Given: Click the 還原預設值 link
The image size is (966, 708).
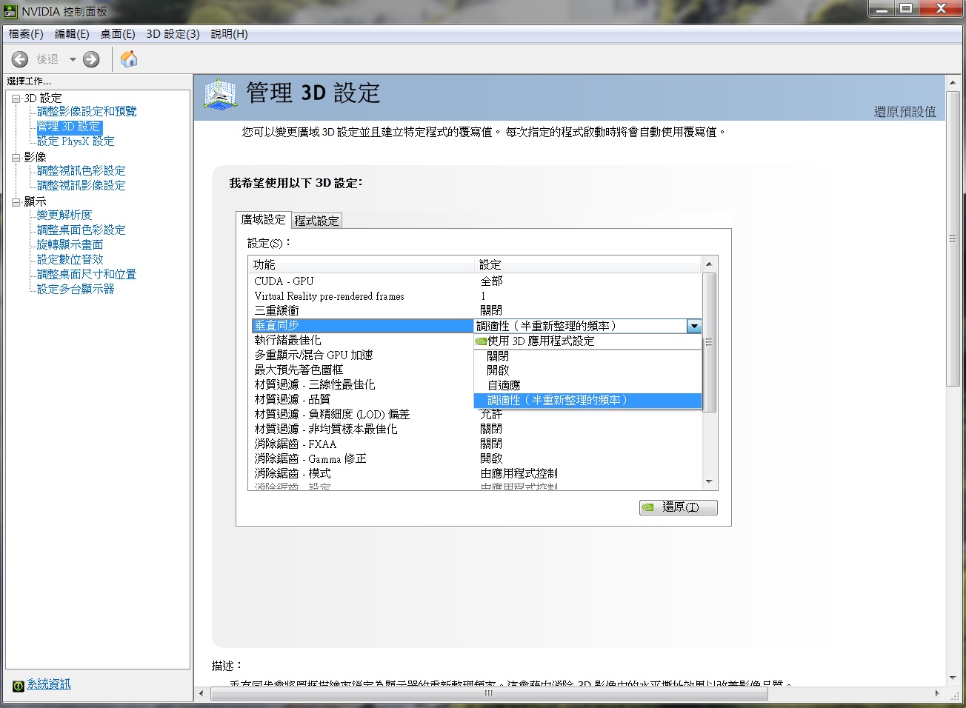Looking at the screenshot, I should 905,112.
